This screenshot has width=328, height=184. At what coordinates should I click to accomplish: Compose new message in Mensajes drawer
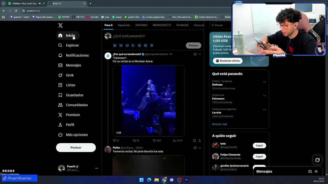tap(310, 171)
